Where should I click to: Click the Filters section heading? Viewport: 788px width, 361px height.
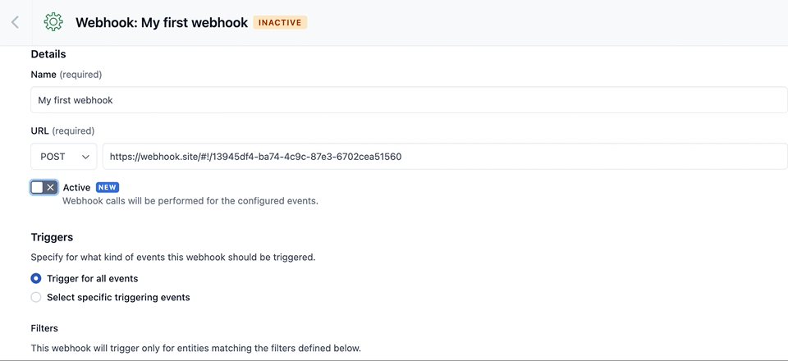44,328
